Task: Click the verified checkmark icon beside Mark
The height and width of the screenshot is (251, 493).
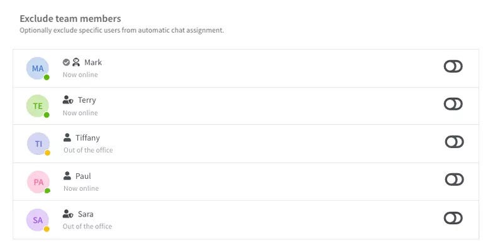Action: [66, 62]
